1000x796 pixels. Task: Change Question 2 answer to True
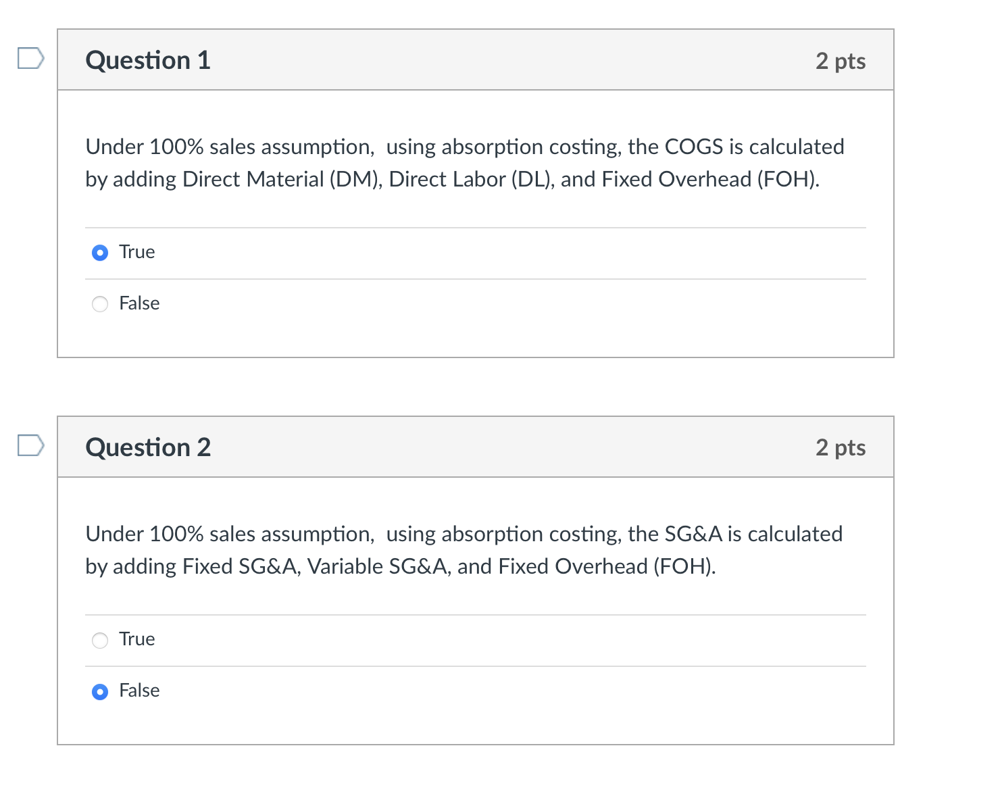click(x=99, y=639)
